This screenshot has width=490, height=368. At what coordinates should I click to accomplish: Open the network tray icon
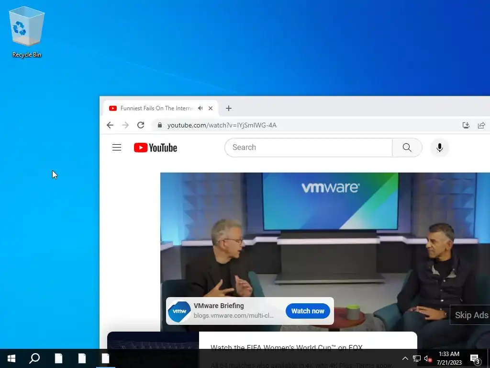417,358
